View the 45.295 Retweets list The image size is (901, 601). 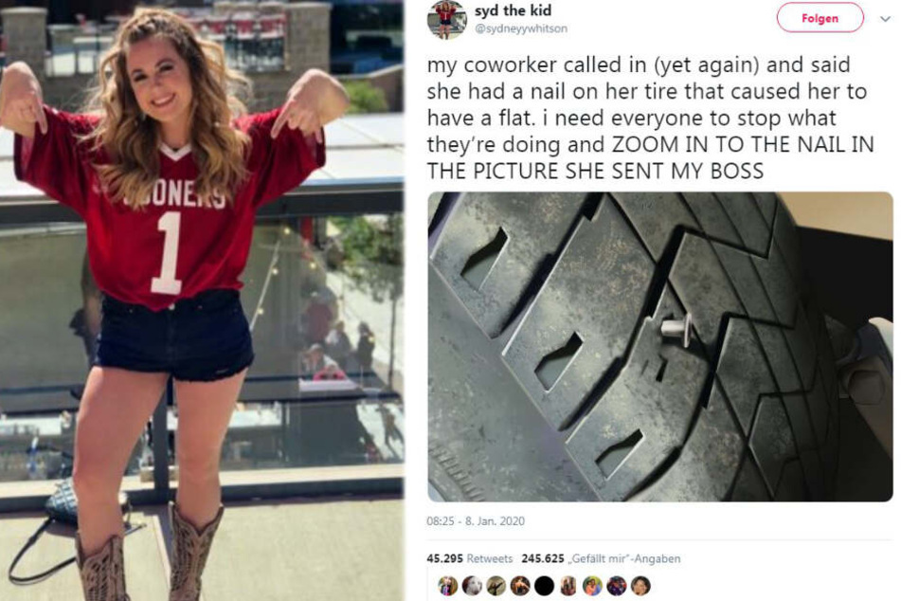(x=469, y=558)
